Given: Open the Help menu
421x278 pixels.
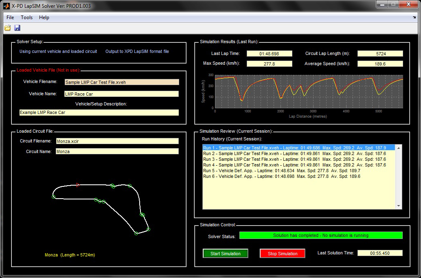Looking at the screenshot, I should [44, 18].
